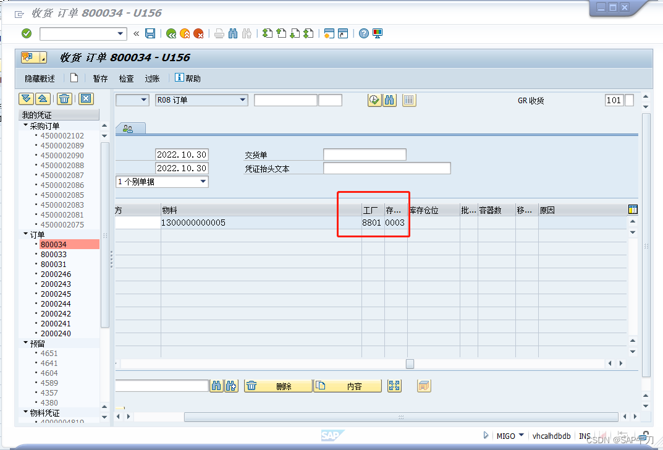Go to last page icon
The image size is (663, 450).
tap(309, 33)
